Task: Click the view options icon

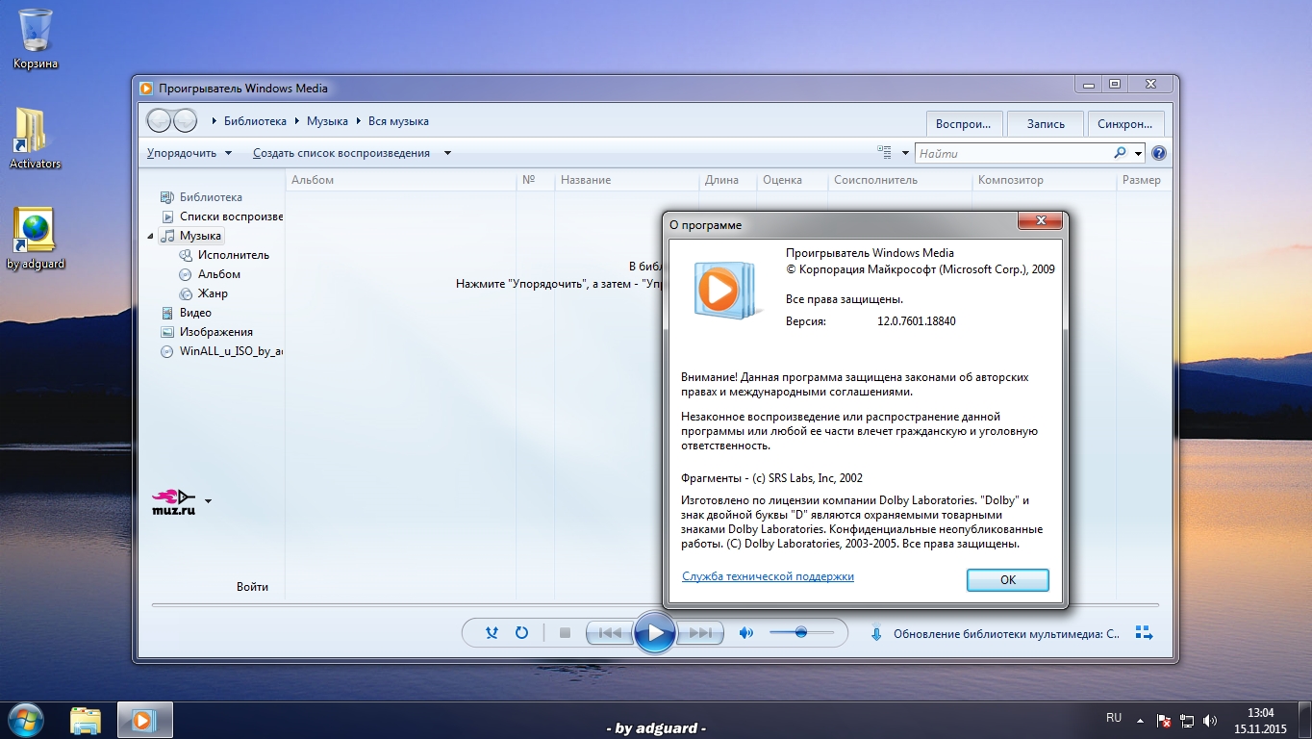Action: [885, 153]
